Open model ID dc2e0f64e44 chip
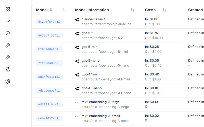The image size is (204, 127). tap(49, 22)
